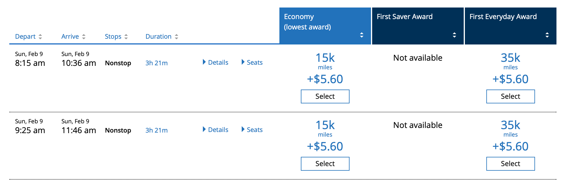Expand Seats for the 8:15 am flight
This screenshot has height=186, width=564.
pos(252,62)
